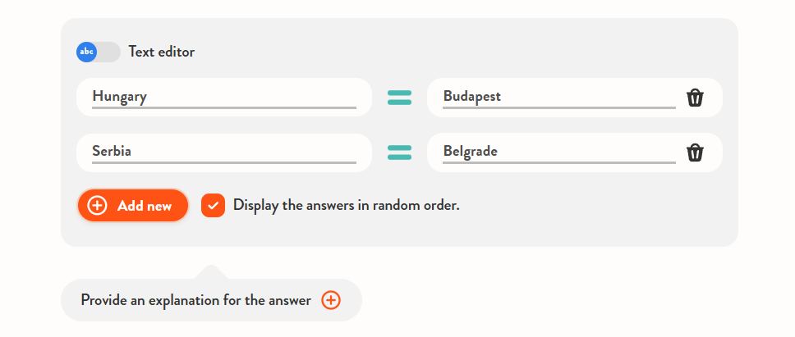Viewport: 795px width, 337px height.
Task: Delete the Hungary–Budapest pair
Action: click(695, 98)
